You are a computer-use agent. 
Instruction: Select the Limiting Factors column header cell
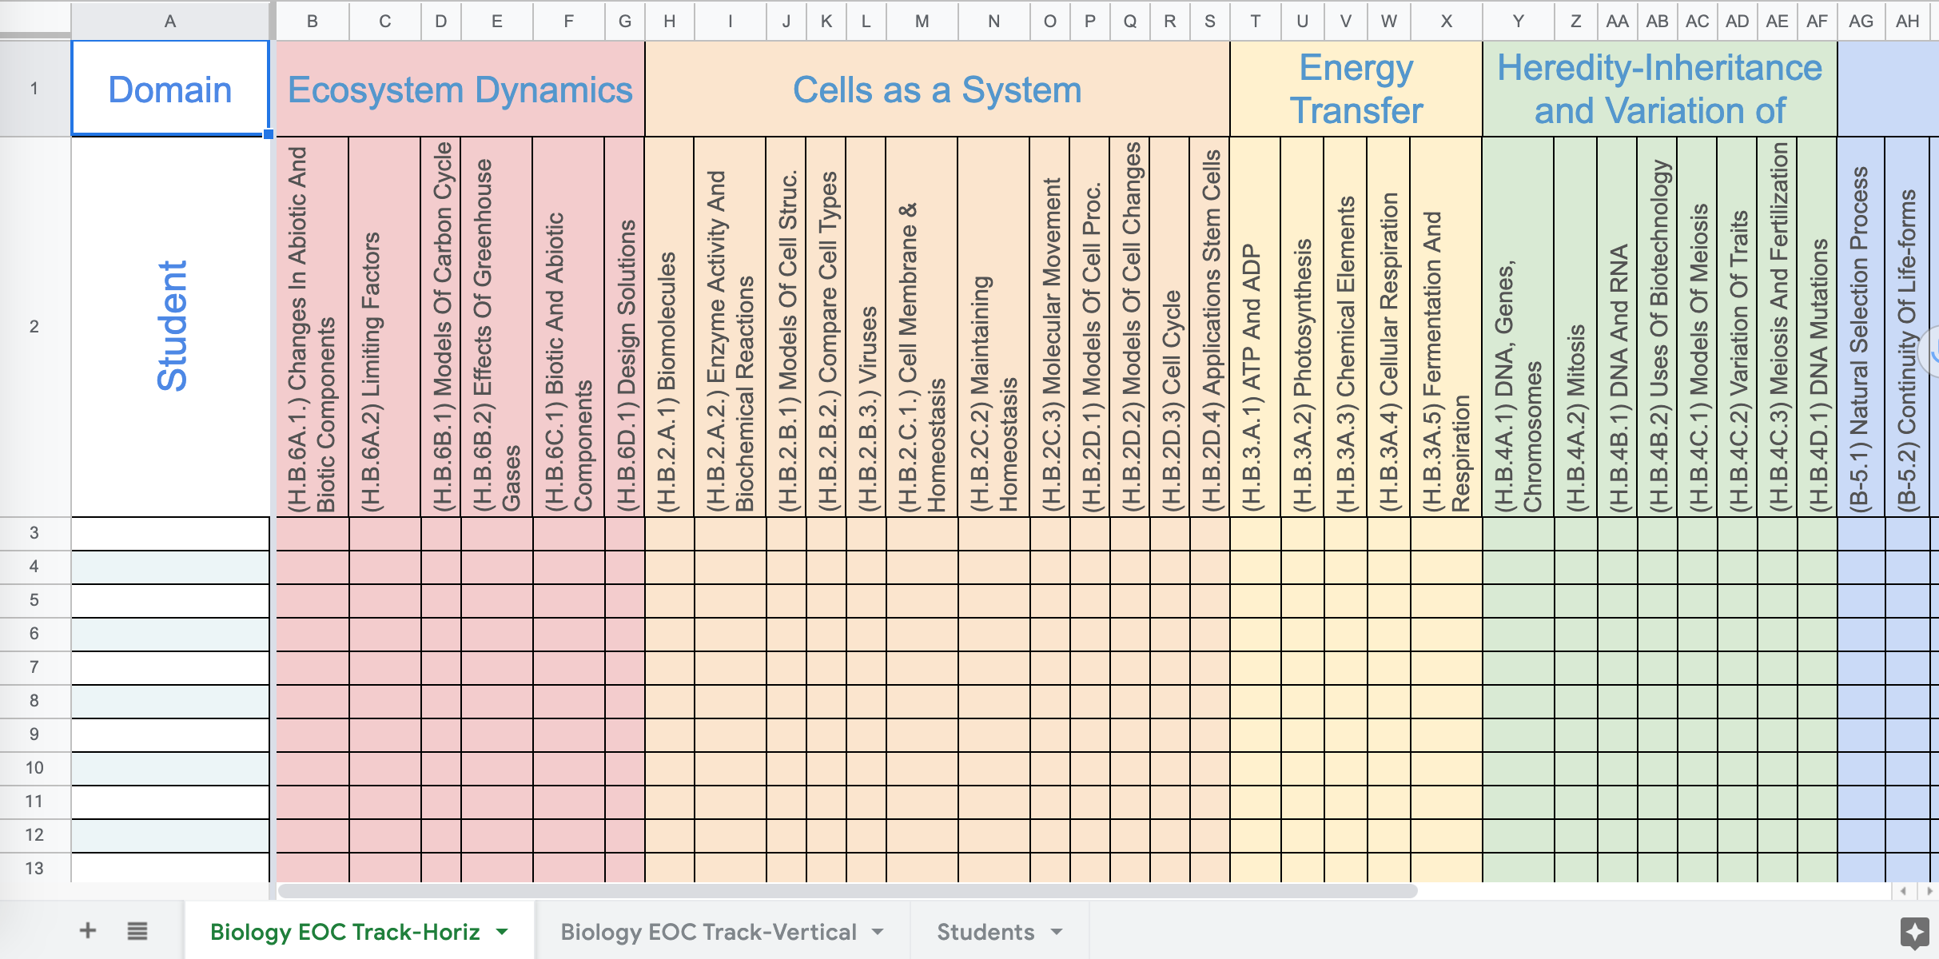(x=384, y=326)
